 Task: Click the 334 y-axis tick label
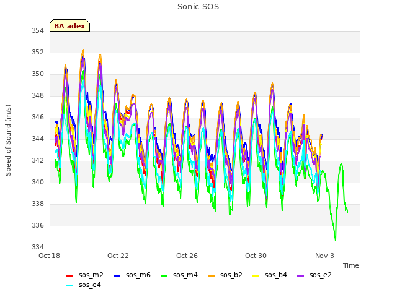click(38, 247)
